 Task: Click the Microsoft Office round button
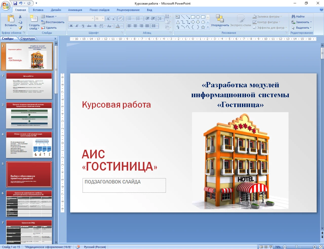[x=5, y=5]
